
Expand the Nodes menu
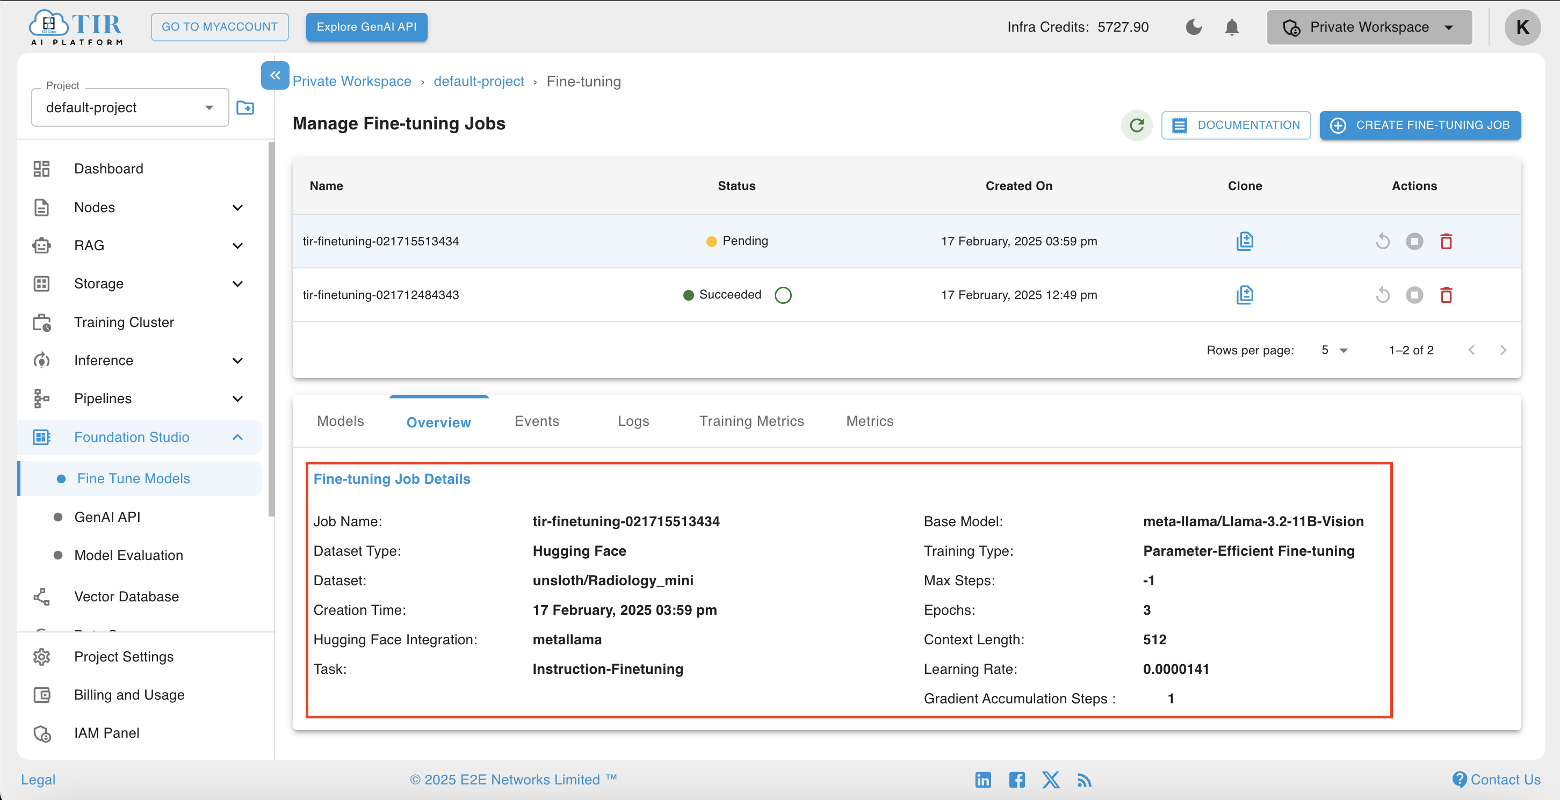tap(139, 208)
